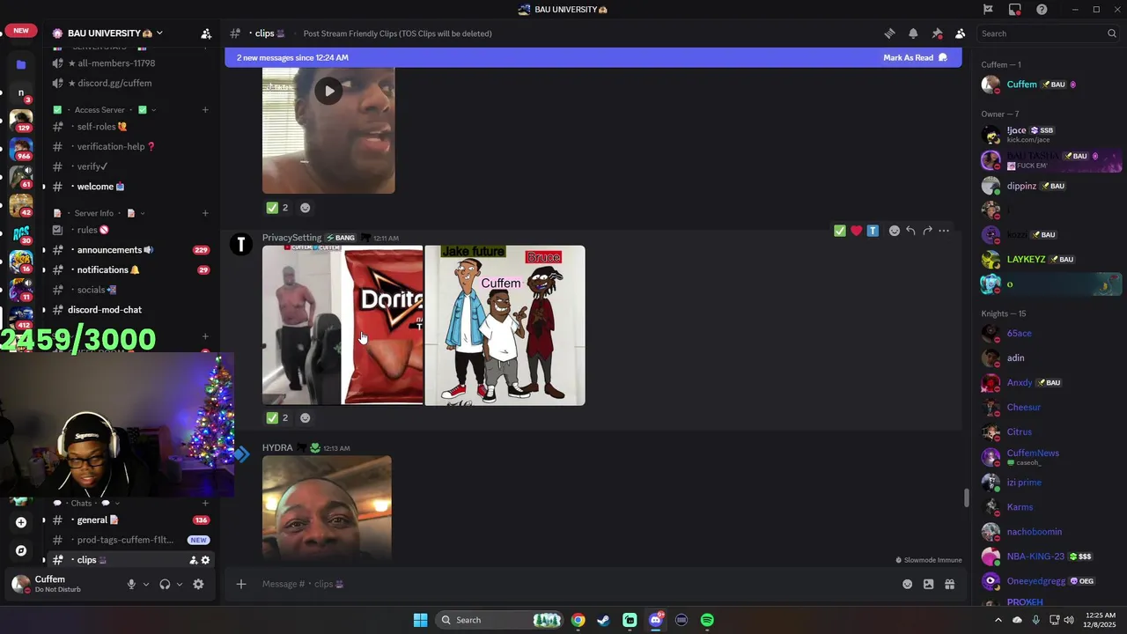Screen dimensions: 1127x634
Task: Open Discover servers compass icon
Action: 21,550
